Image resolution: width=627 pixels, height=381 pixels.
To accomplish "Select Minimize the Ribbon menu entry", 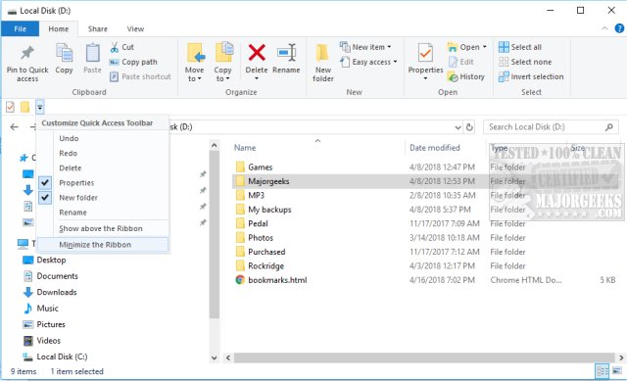I will tap(95, 245).
